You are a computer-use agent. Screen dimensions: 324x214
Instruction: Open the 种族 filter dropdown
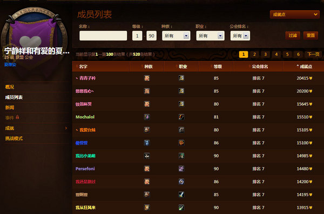coord(176,36)
